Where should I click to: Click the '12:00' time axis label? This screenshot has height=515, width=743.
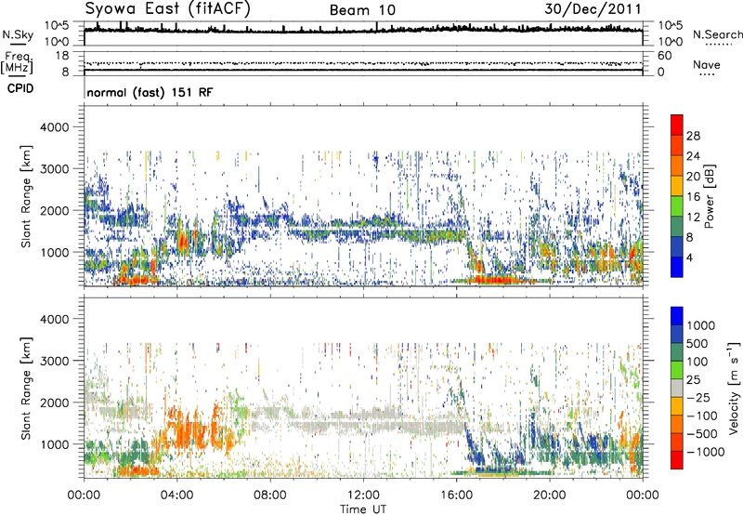point(363,495)
